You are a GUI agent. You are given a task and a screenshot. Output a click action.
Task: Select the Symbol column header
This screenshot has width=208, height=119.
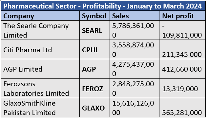tap(94, 16)
